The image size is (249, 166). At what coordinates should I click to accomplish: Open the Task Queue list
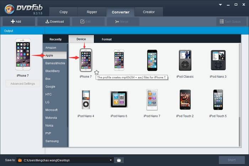point(231,21)
